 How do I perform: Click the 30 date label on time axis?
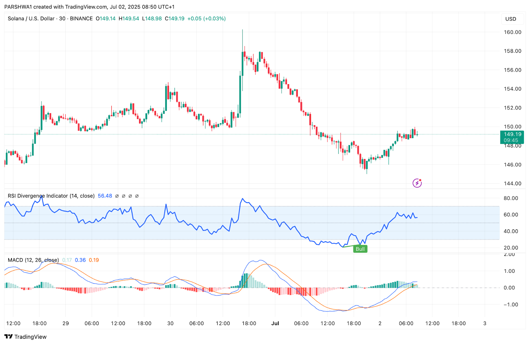pyautogui.click(x=170, y=323)
